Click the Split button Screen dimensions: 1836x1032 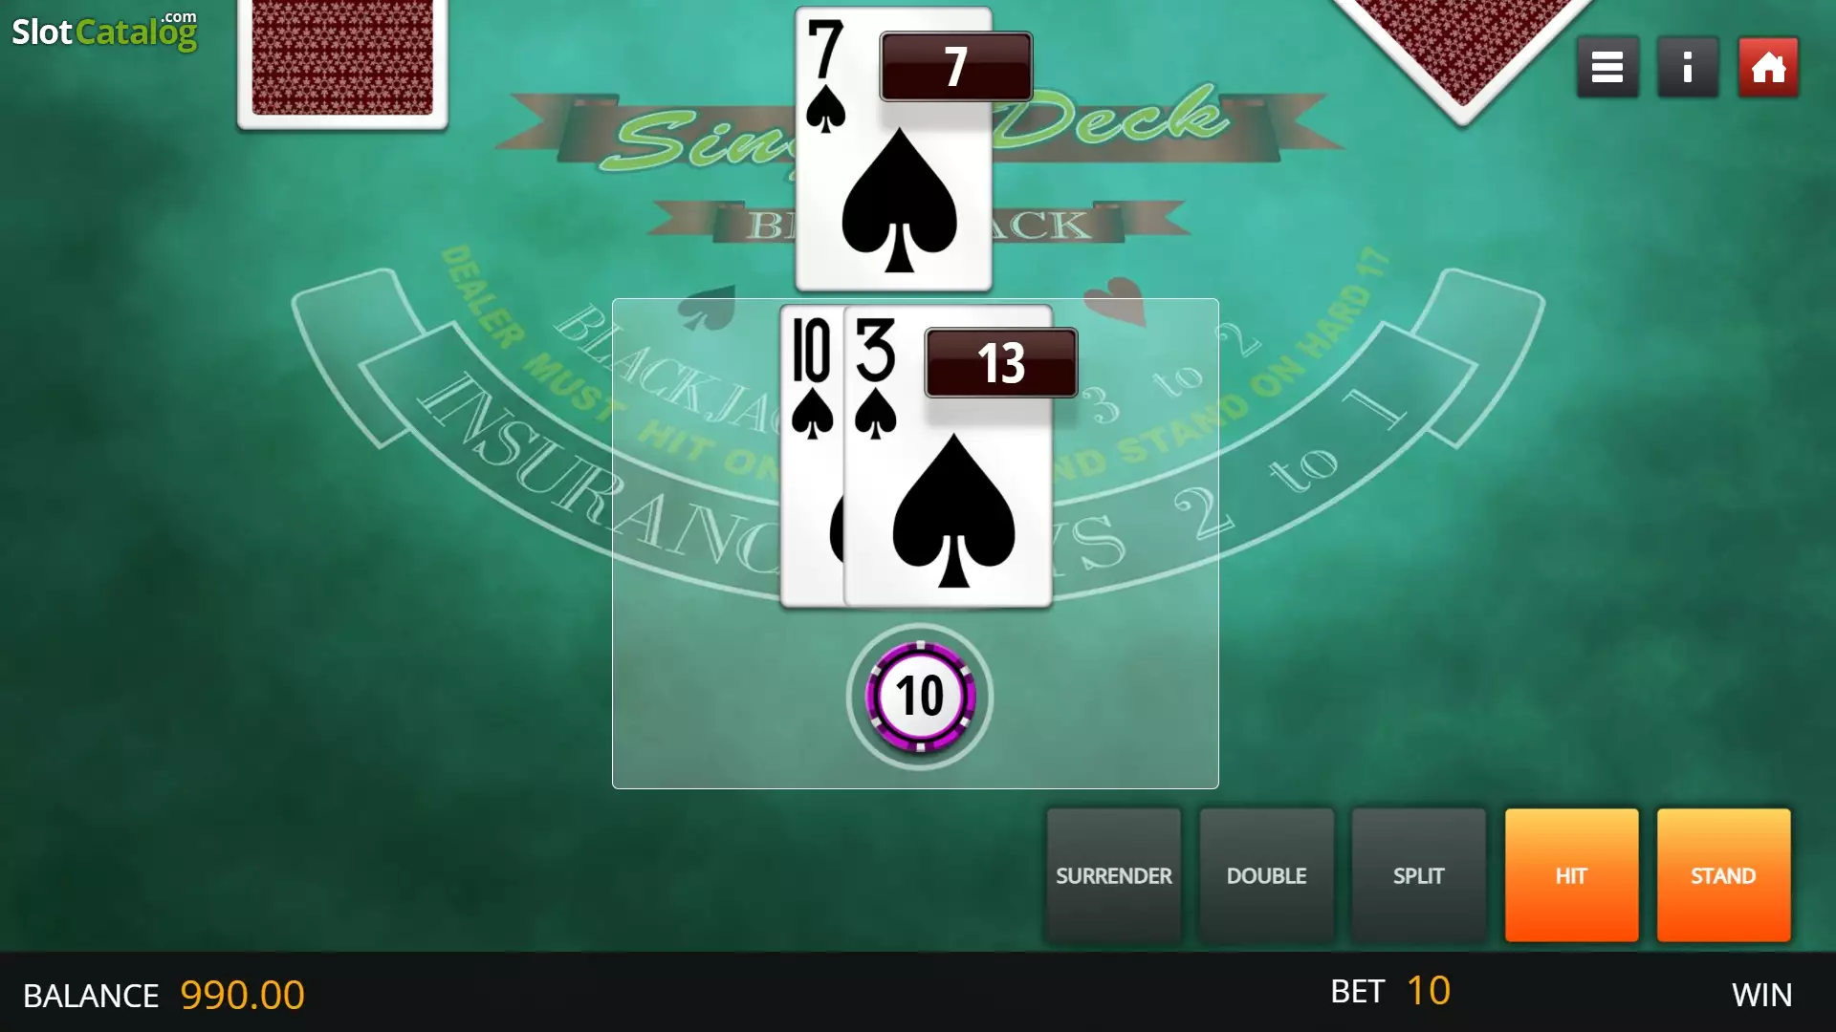click(1418, 875)
